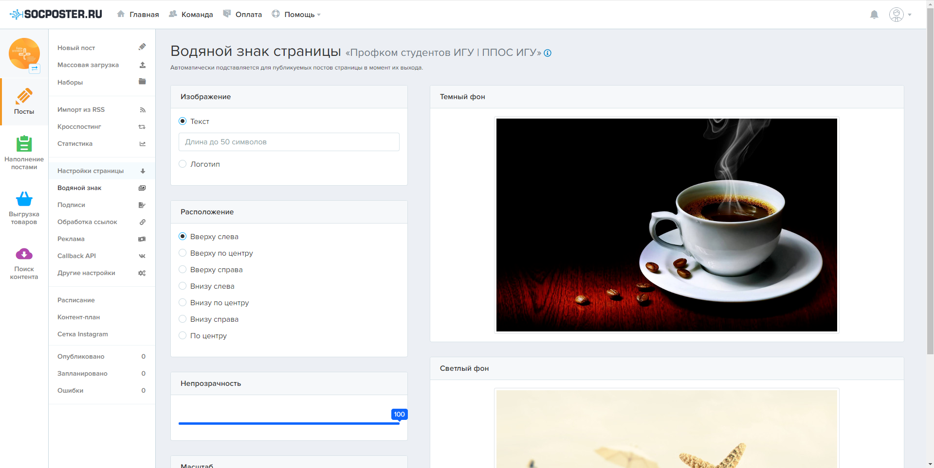Open Выгрузка товаров section
934x468 pixels.
click(24, 208)
